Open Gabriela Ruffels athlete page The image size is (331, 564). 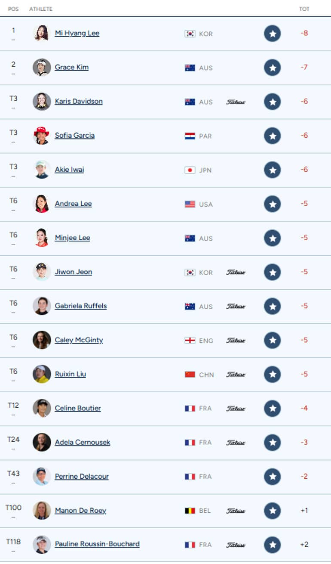coord(81,306)
